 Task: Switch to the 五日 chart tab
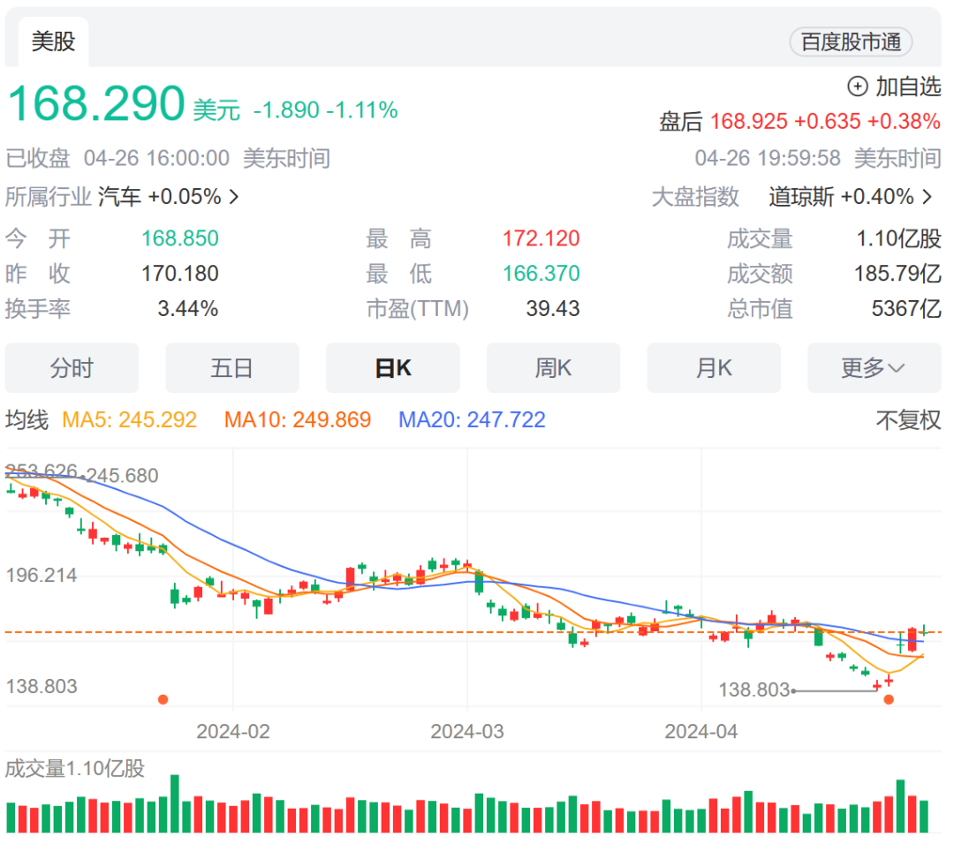click(x=232, y=367)
